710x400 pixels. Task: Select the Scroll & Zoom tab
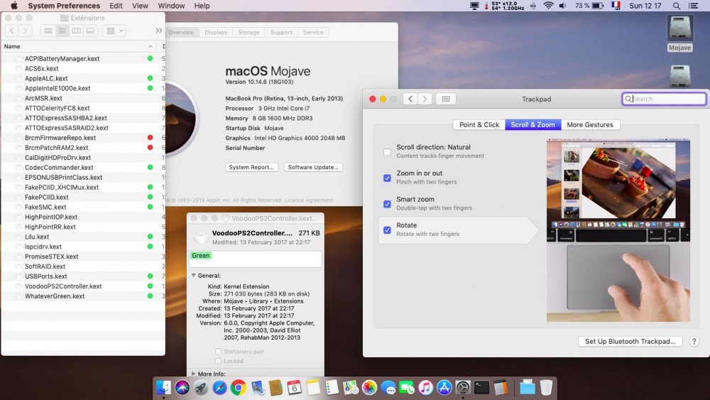click(533, 124)
